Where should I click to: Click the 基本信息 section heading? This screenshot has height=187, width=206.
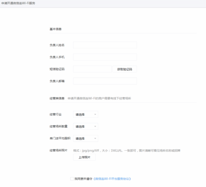pyautogui.click(x=56, y=29)
